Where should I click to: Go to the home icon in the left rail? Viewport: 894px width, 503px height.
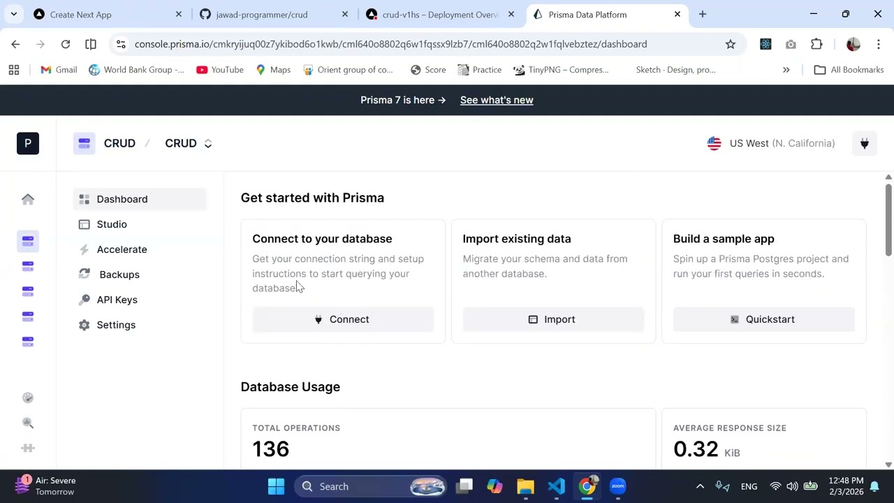tap(28, 199)
